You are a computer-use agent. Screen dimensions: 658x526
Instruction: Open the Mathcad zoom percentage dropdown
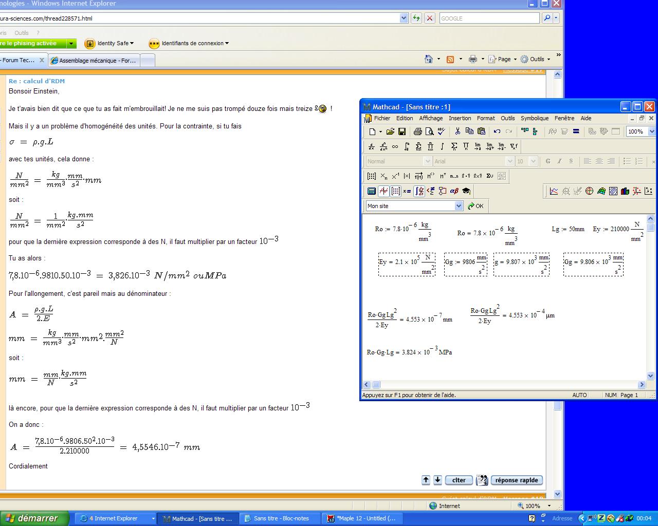(x=651, y=131)
